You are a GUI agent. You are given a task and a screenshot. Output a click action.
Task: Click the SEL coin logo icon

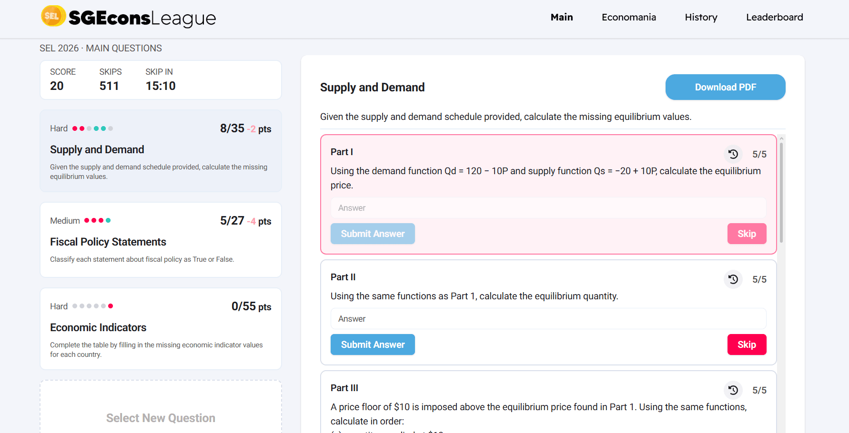[x=53, y=16]
